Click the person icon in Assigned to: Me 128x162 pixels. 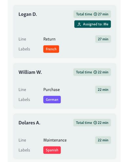(x=79, y=24)
